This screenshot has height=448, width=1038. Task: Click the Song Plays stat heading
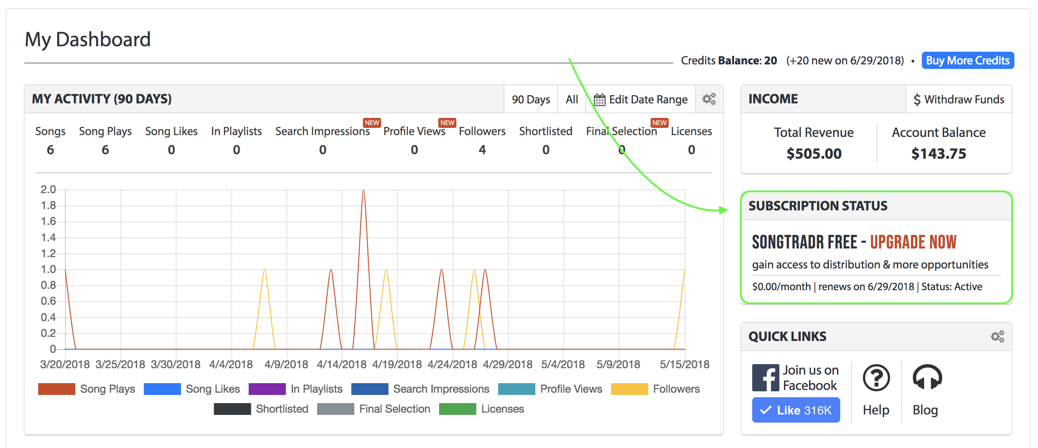(105, 131)
